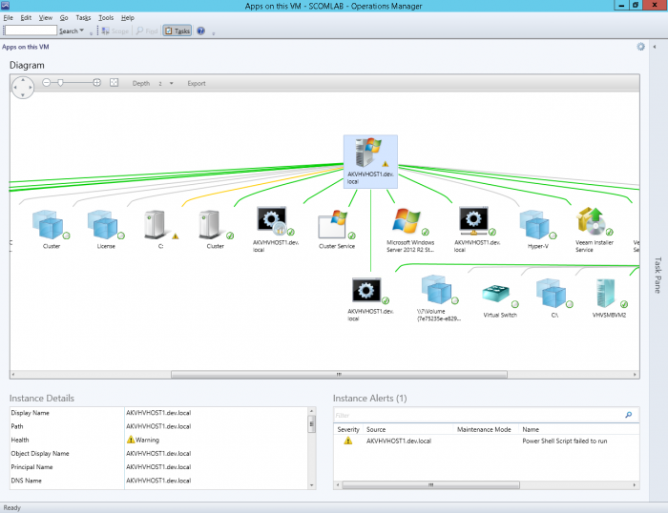Click the Microsoft Windows Server 2012 node
Image resolution: width=668 pixels, height=513 pixels.
[409, 222]
